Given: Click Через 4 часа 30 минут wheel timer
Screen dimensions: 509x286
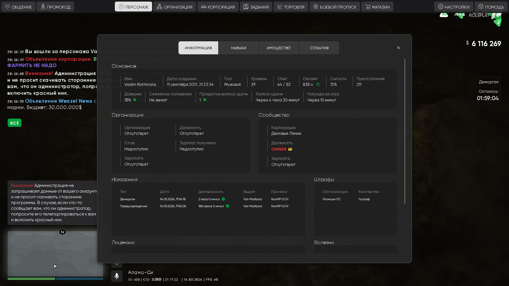Looking at the screenshot, I should [278, 100].
